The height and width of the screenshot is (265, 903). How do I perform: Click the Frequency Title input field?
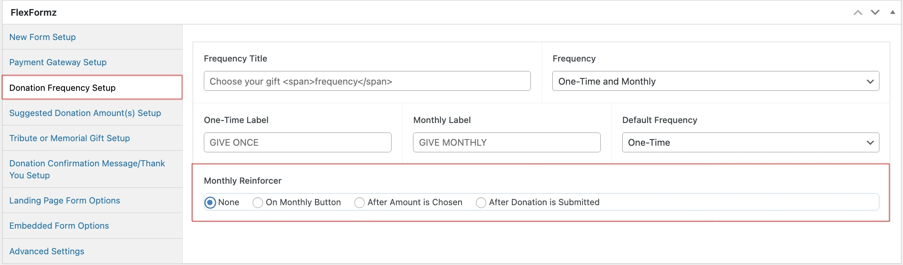[x=367, y=81]
